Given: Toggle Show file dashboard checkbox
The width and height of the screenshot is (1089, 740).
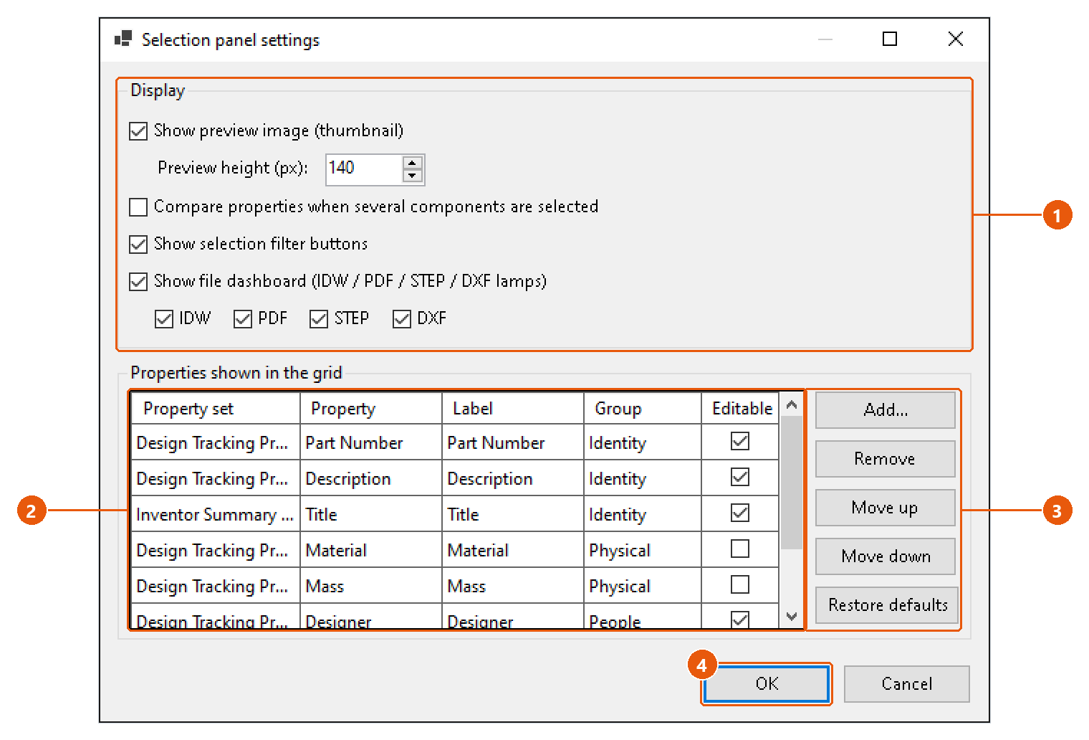Looking at the screenshot, I should tap(138, 282).
